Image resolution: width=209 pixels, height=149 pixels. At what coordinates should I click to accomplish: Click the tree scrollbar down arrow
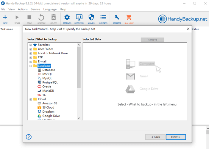click(79, 118)
